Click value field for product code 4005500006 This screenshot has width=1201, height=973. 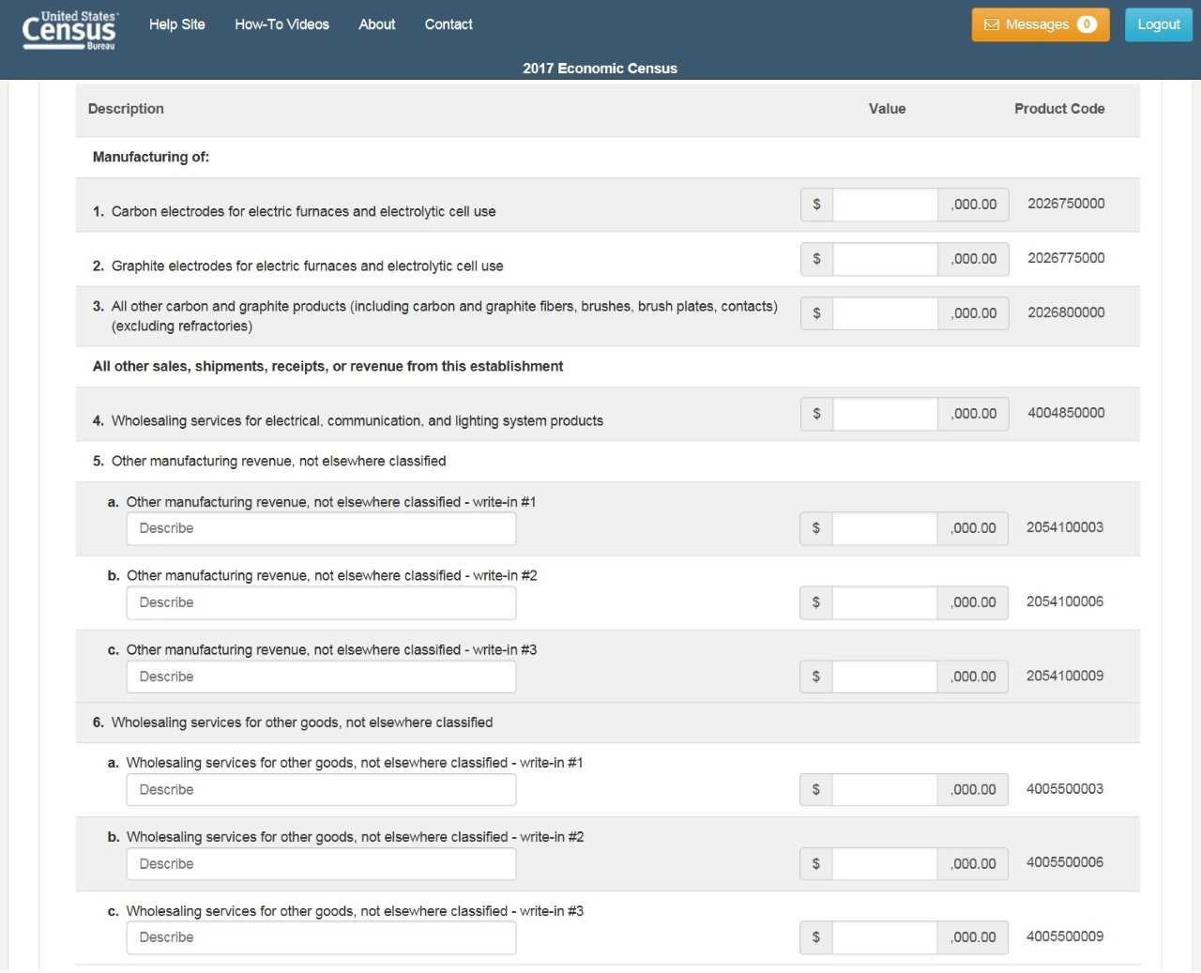pos(884,863)
